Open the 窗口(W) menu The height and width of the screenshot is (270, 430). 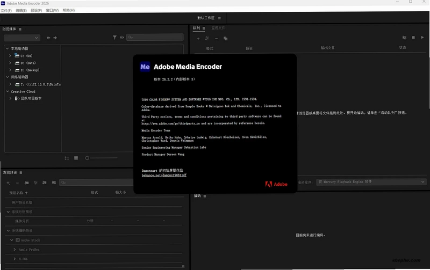coord(52,10)
